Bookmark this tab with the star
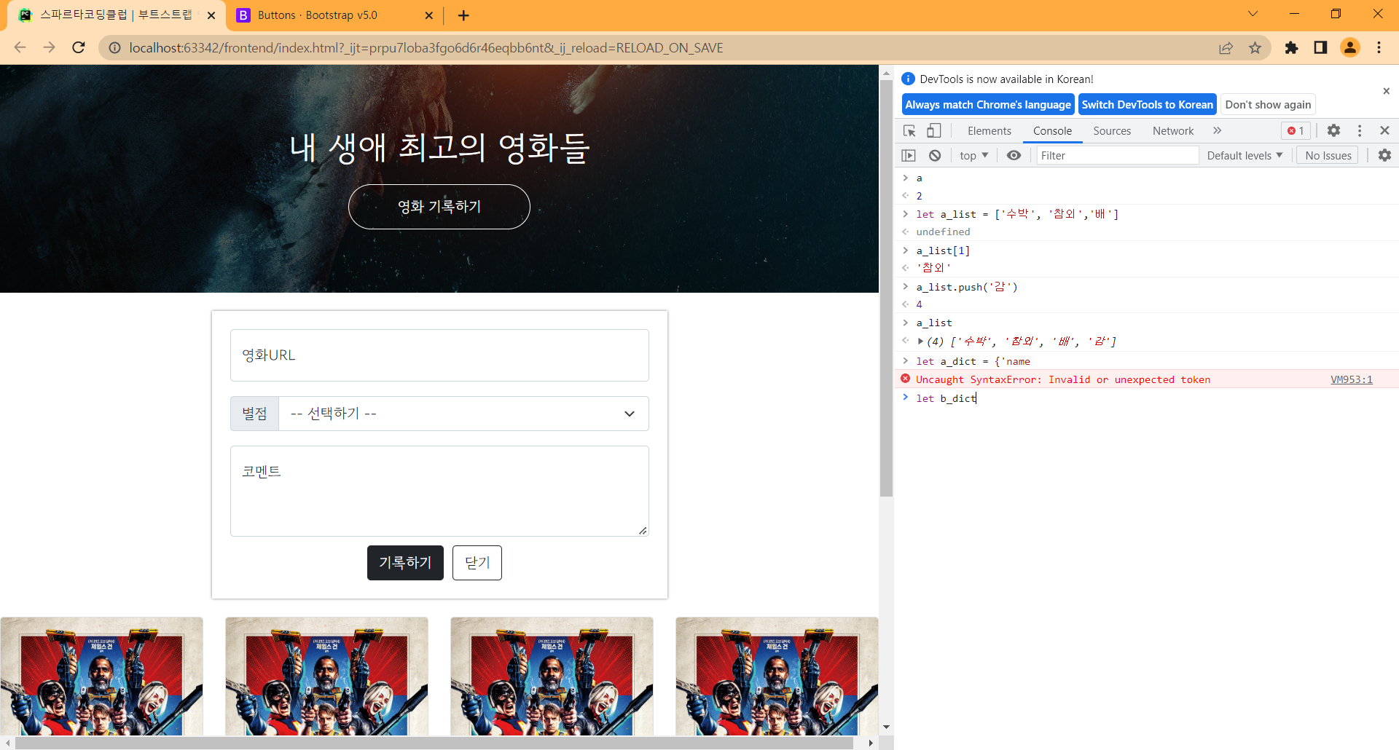This screenshot has height=750, width=1399. (1255, 47)
